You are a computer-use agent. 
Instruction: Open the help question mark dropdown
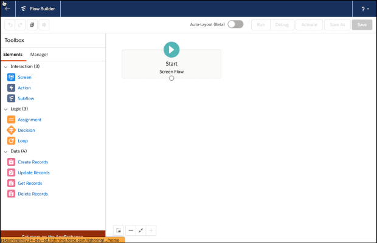(x=365, y=9)
